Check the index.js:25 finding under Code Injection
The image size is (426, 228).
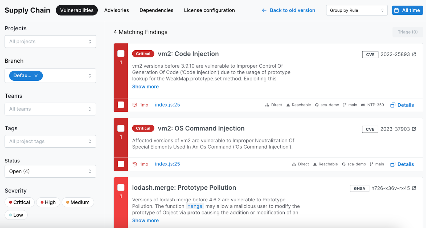[121, 105]
